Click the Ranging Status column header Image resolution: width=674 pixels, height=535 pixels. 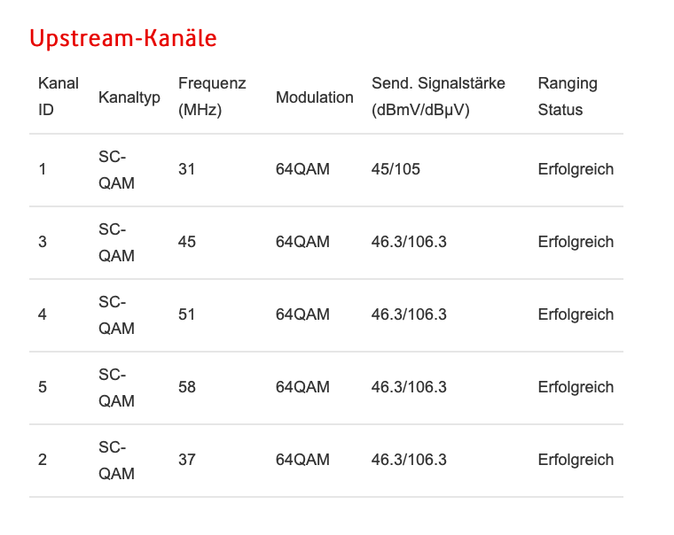568,97
